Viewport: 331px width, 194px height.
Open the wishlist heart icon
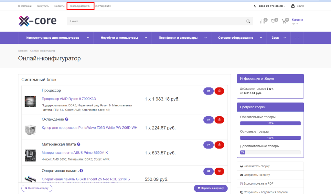click(273, 22)
